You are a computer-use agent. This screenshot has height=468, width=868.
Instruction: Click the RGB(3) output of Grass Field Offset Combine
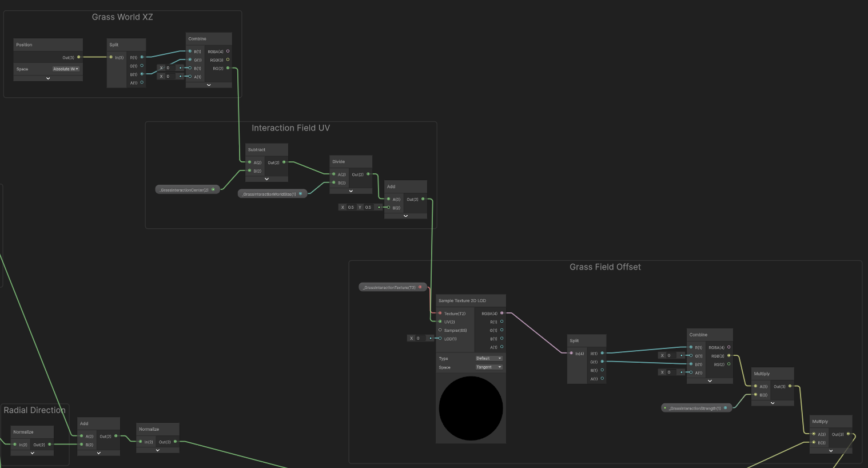coord(728,356)
